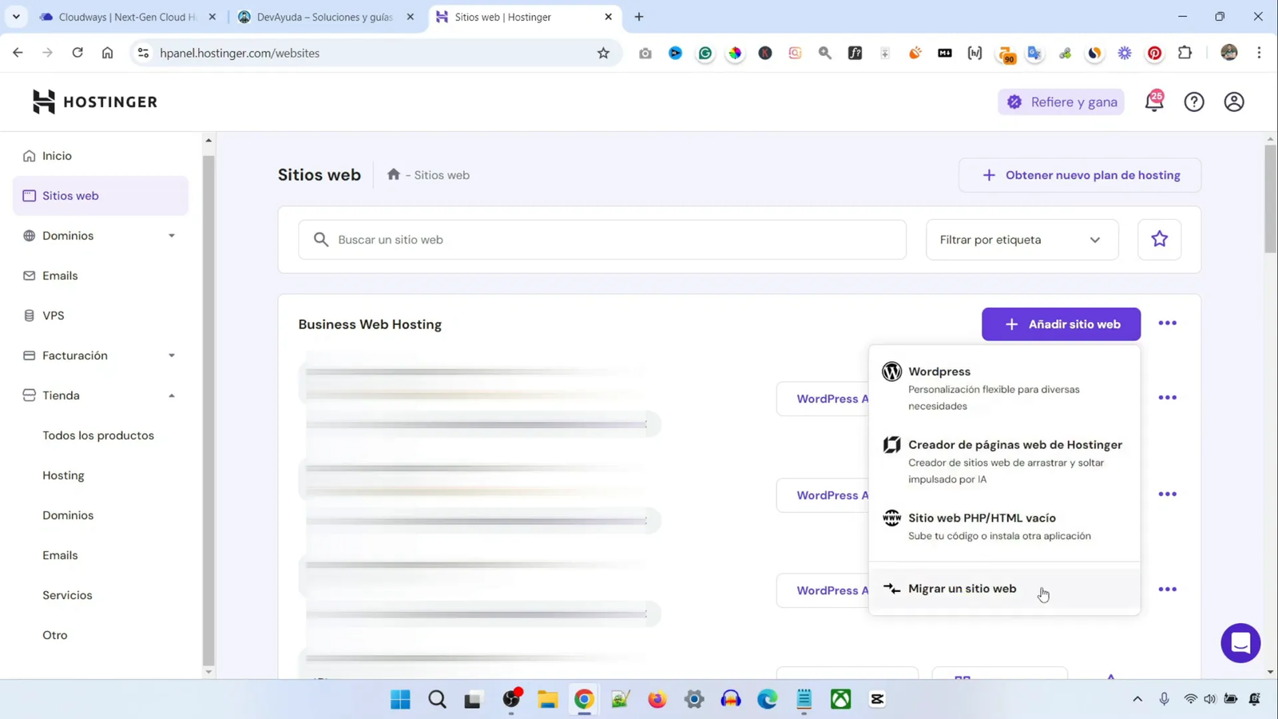This screenshot has width=1278, height=719.
Task: Open the three-dot menu next to Añadir sitio web
Action: click(1167, 323)
